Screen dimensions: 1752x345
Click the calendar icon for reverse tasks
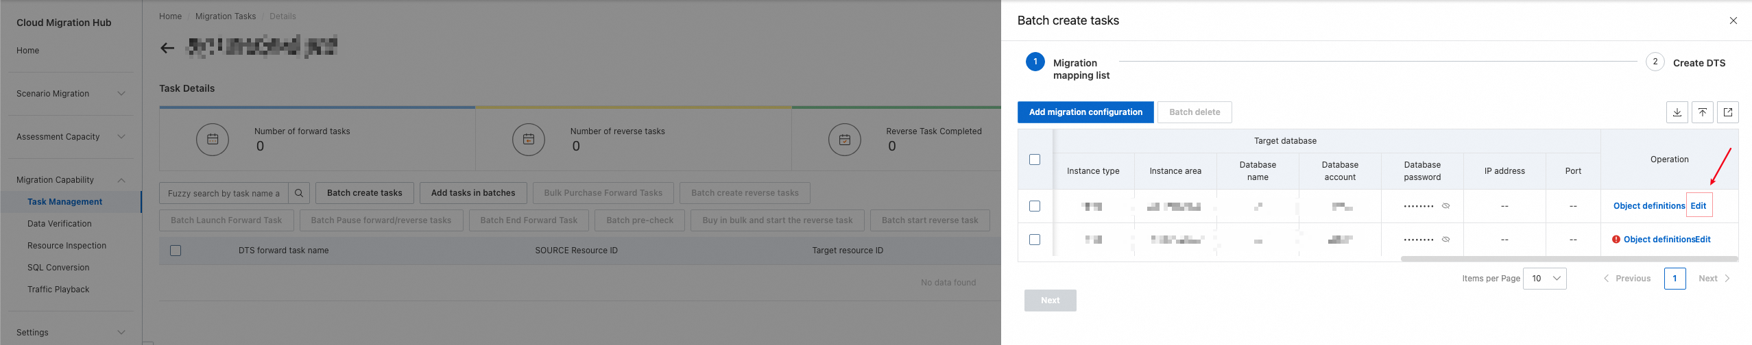click(x=529, y=139)
